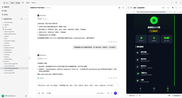Open the 编辑(E) menu
This screenshot has width=182, height=98.
tap(28, 3)
